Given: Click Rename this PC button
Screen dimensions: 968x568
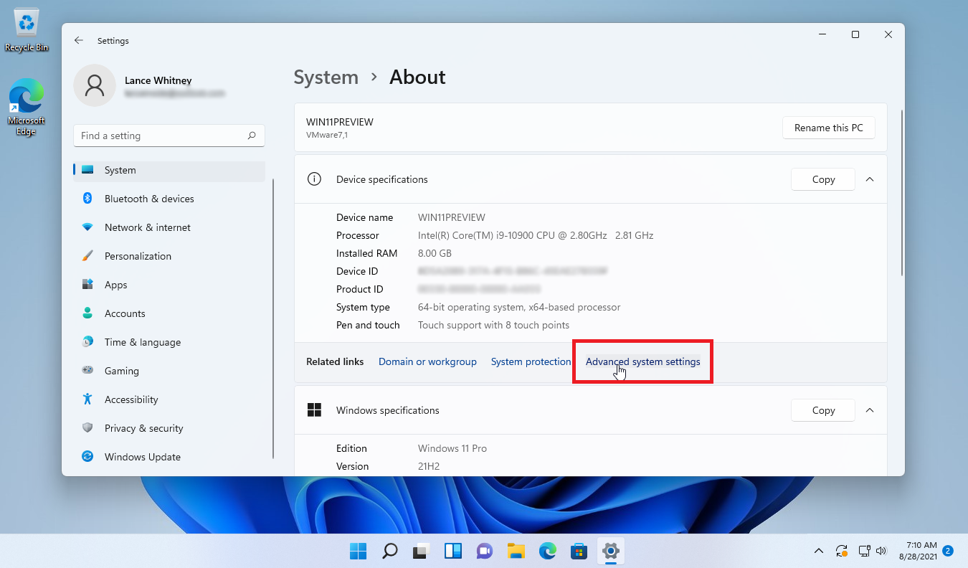Looking at the screenshot, I should tap(829, 128).
